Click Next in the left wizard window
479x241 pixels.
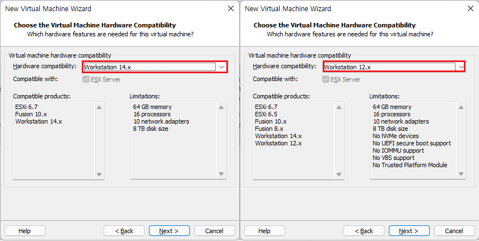(x=169, y=231)
